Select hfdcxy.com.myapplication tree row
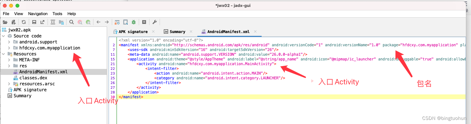This screenshot has height=124, width=471. 49,48
